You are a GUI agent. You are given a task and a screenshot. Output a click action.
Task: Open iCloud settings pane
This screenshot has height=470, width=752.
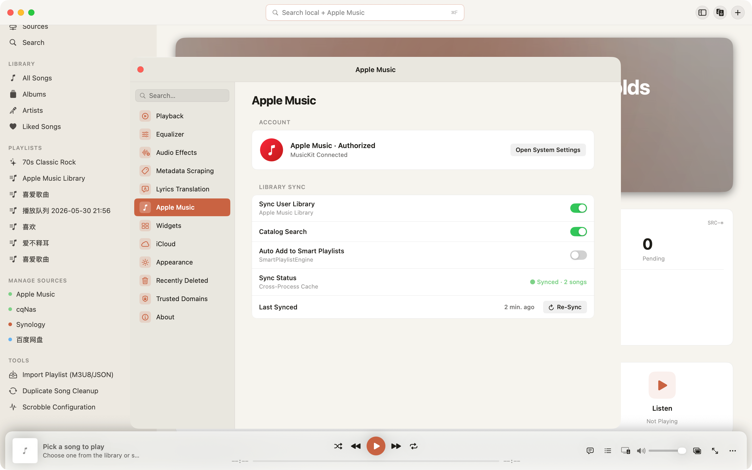pos(182,244)
